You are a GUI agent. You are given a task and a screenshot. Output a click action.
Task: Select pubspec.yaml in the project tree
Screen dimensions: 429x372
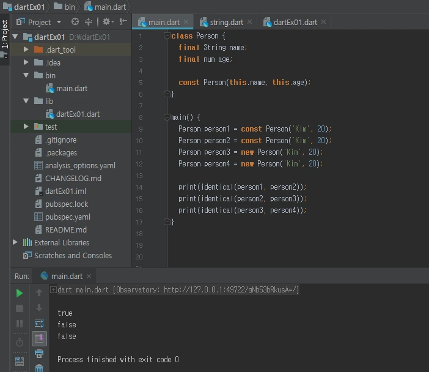point(67,217)
